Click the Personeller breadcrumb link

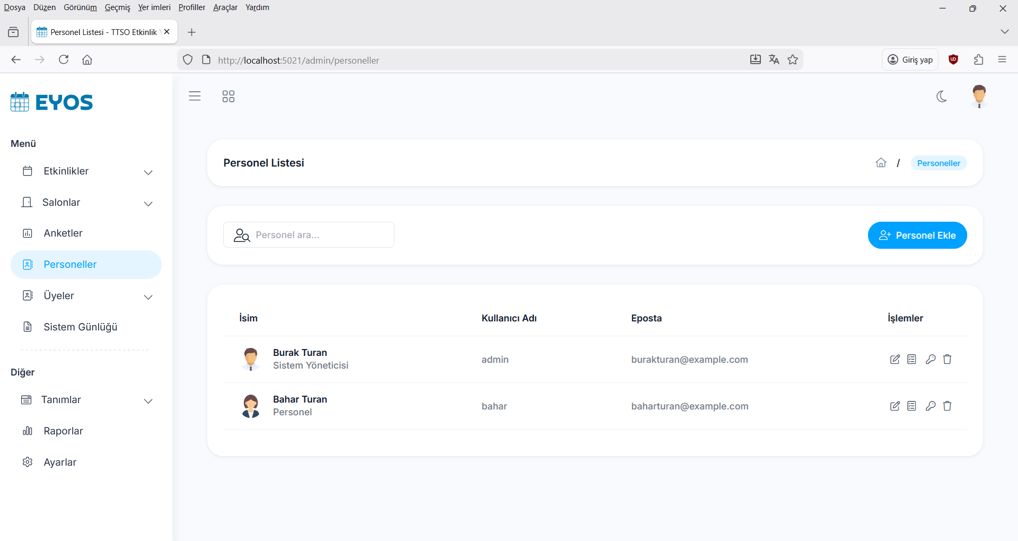938,163
